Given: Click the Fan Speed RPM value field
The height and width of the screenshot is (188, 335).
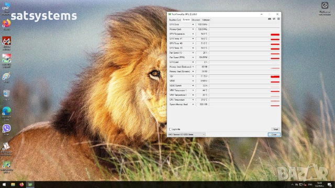Looking at the screenshot, I should [x=202, y=57].
